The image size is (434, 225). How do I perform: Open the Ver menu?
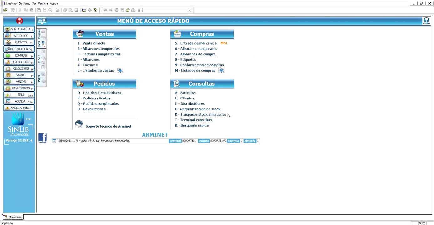[34, 3]
